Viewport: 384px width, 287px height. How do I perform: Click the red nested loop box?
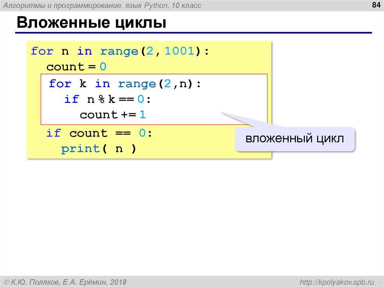(x=154, y=99)
